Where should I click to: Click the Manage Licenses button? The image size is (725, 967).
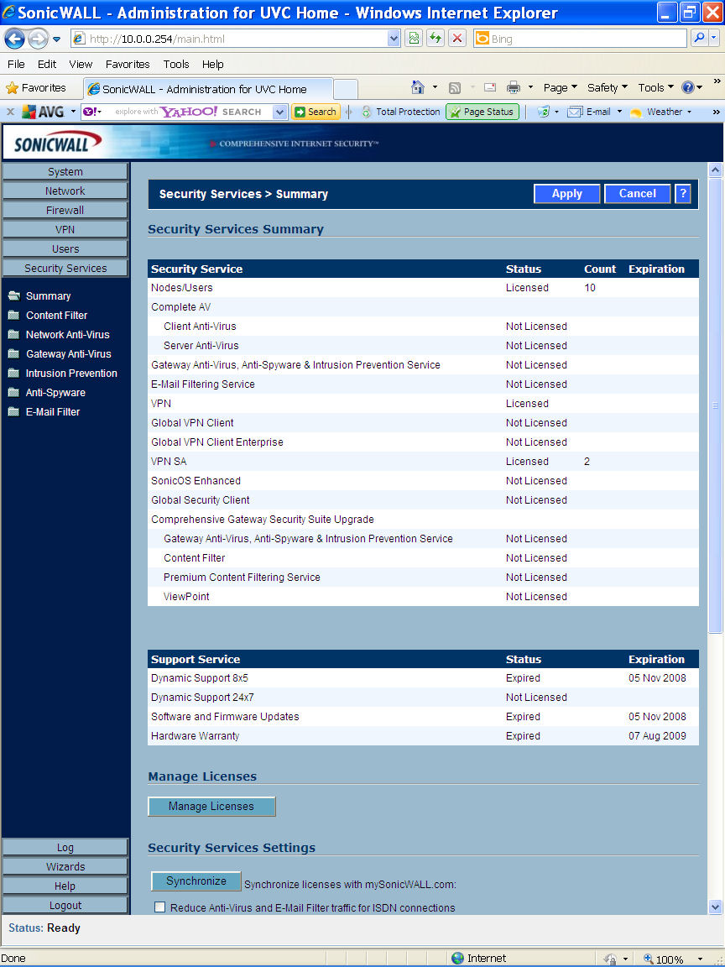211,807
